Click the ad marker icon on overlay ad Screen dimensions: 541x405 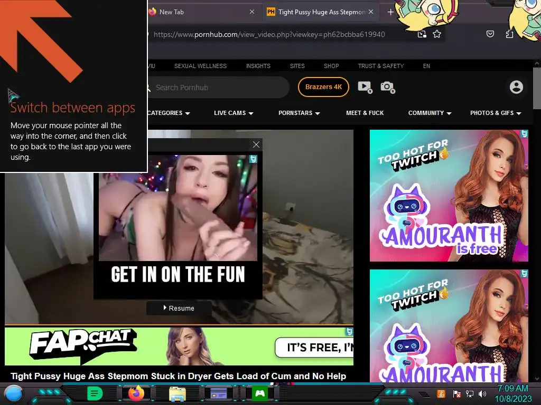tap(253, 159)
